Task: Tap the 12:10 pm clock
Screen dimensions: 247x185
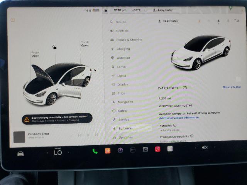Action: (x=120, y=10)
